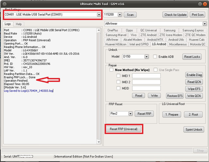Select the Vivo tab
Viewport: 209px width, 162px height.
pos(134,35)
